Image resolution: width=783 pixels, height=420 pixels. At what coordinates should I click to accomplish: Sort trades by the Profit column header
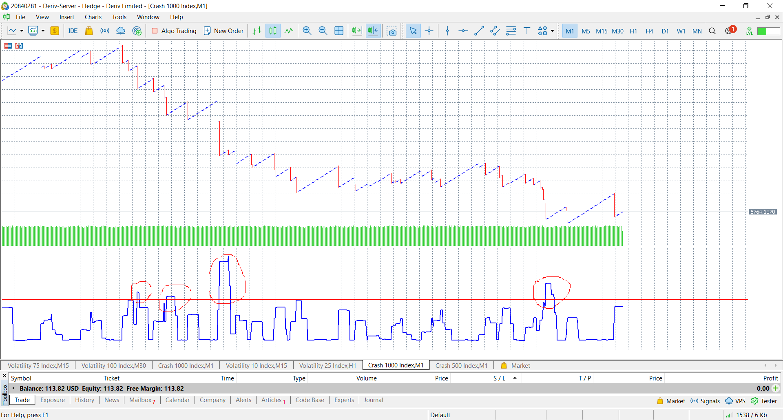coord(770,378)
